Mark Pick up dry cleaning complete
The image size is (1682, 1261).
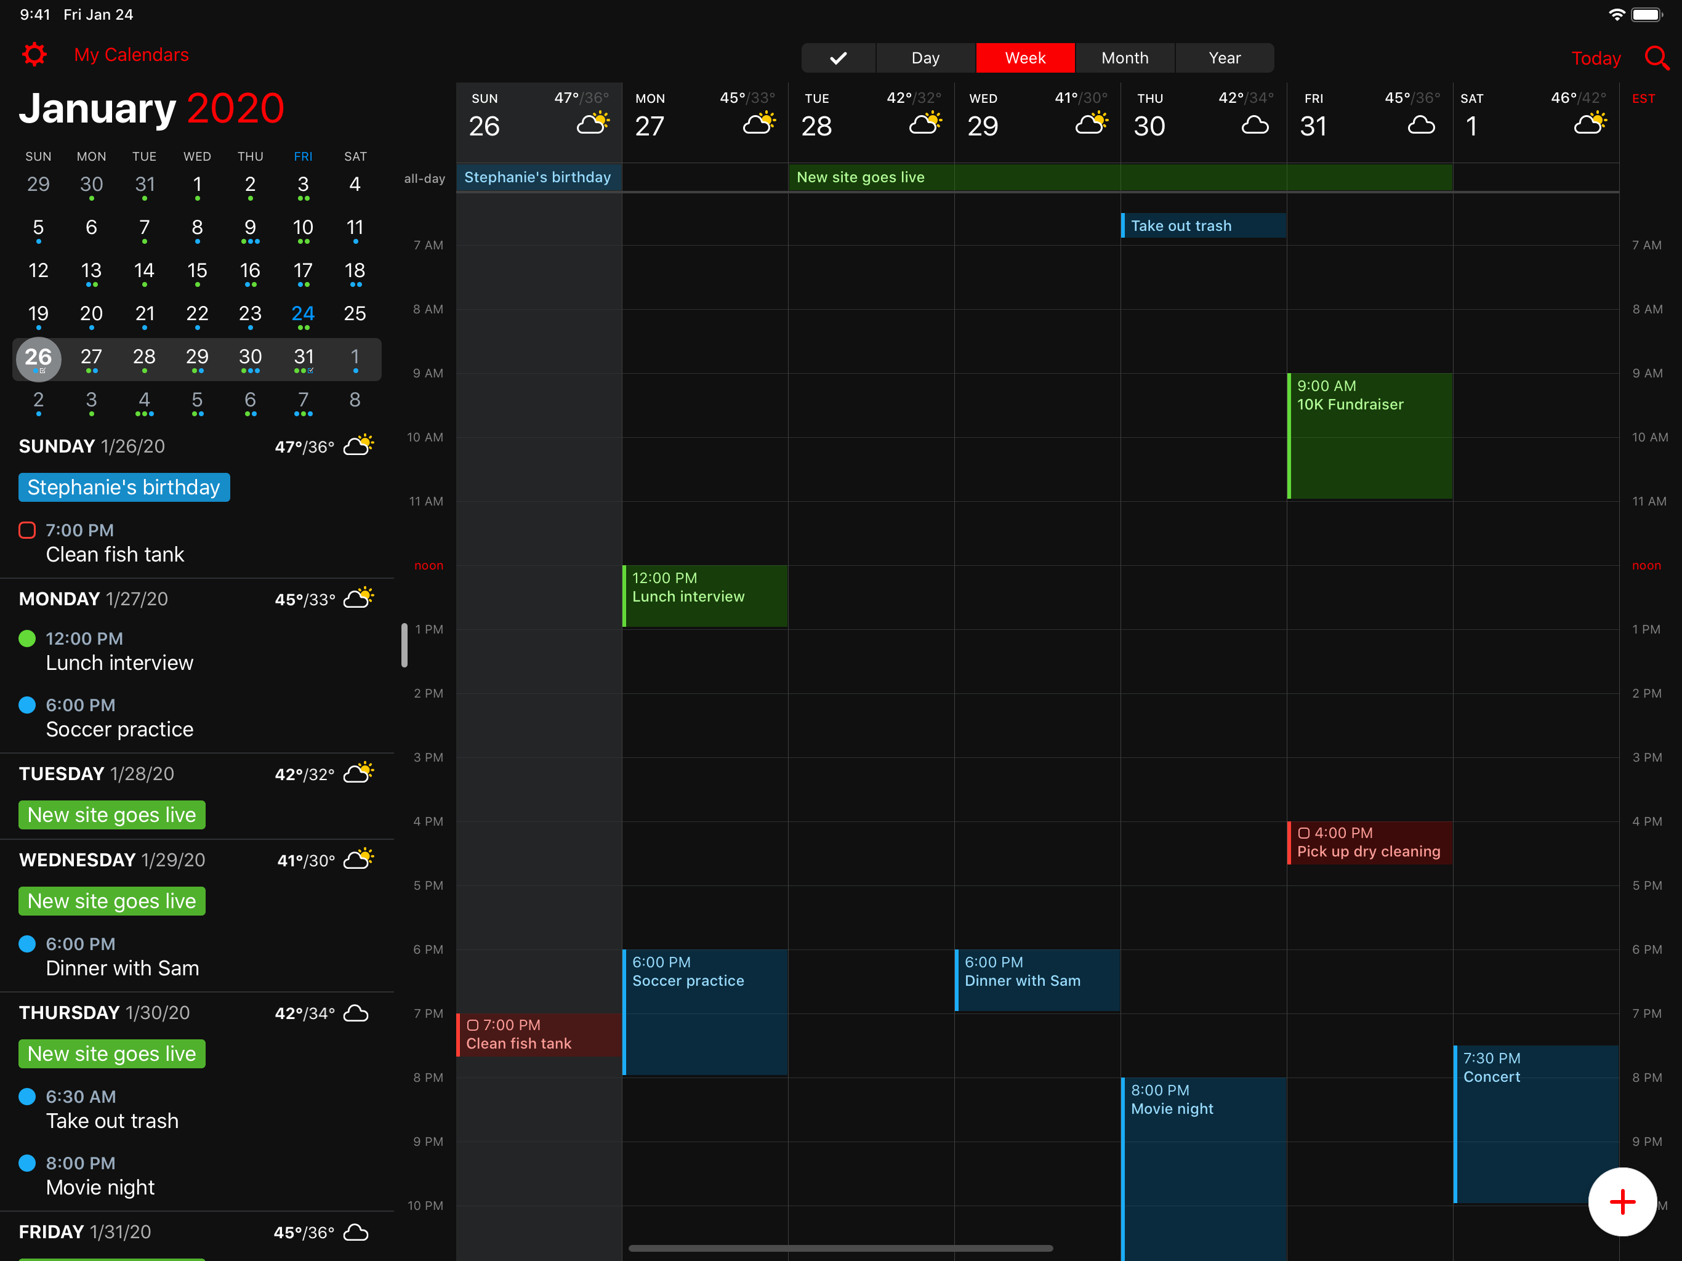[1305, 833]
